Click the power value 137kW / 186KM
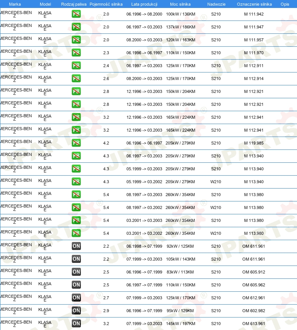The width and height of the screenshot is (297, 330). (180, 27)
